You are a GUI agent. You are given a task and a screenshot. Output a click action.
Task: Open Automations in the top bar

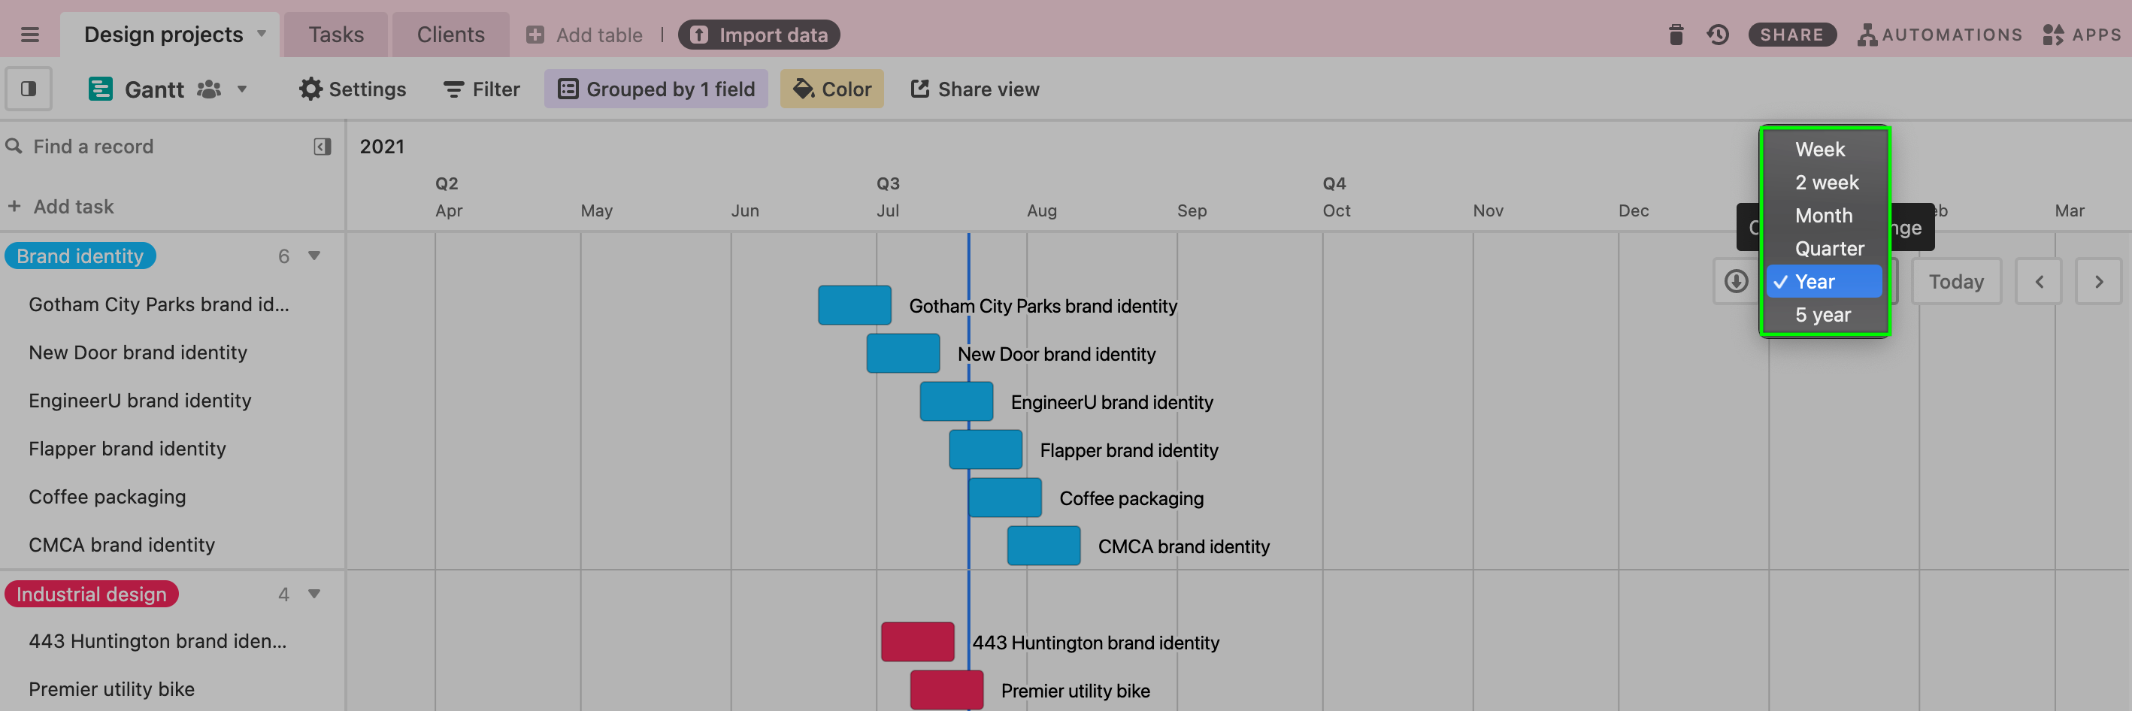pyautogui.click(x=1939, y=35)
